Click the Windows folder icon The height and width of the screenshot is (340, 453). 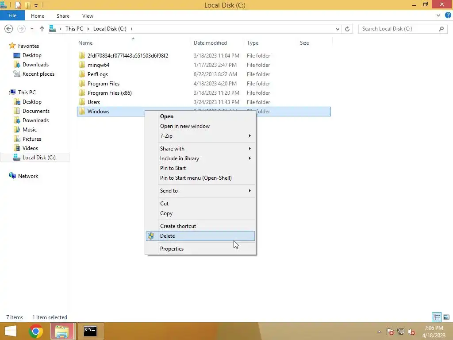(82, 111)
